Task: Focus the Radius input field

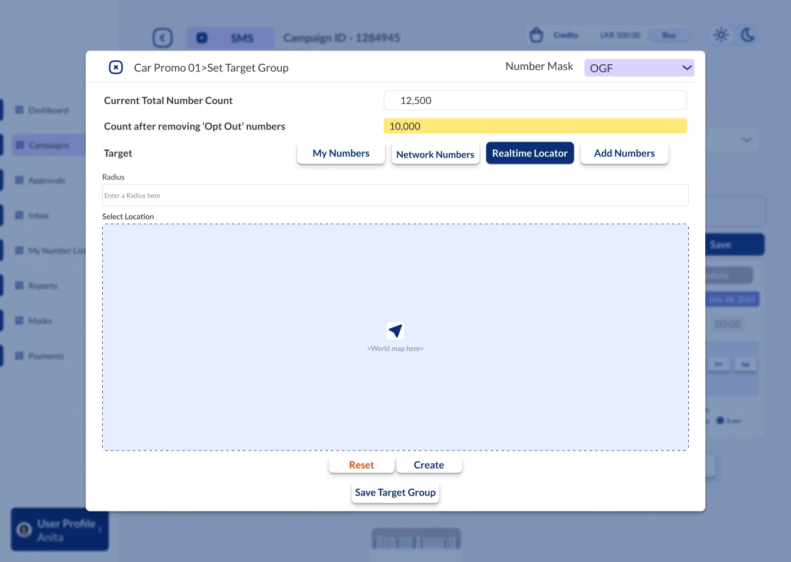Action: 396,195
